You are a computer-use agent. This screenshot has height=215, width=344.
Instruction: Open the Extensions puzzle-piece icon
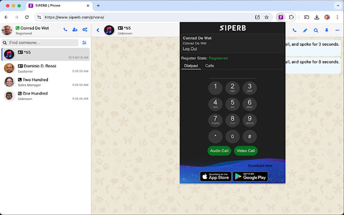coord(291,17)
